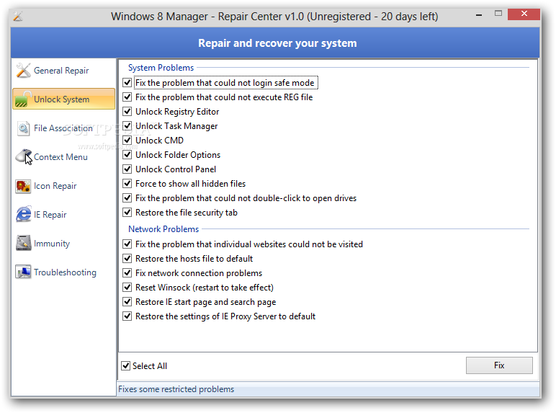This screenshot has width=556, height=413.
Task: Click the Unlock System padlock icon
Action: [x=22, y=99]
